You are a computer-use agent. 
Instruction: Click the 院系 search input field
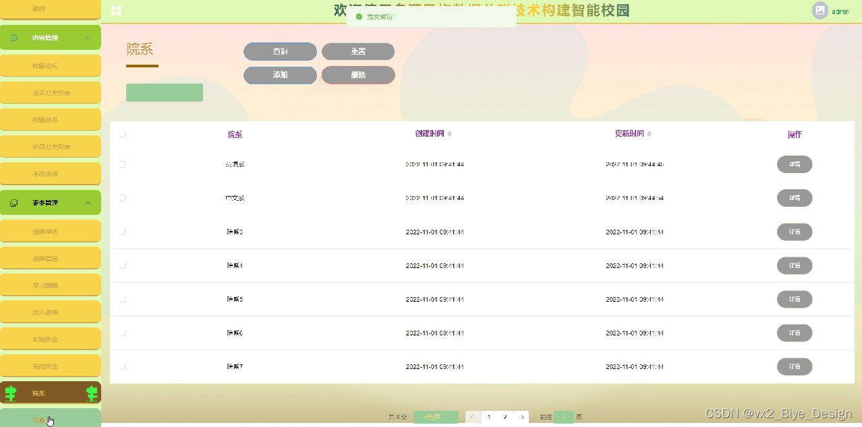165,92
